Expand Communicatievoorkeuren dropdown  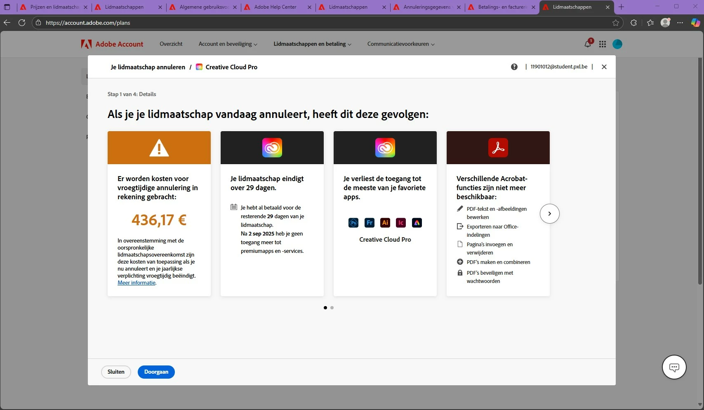click(401, 44)
